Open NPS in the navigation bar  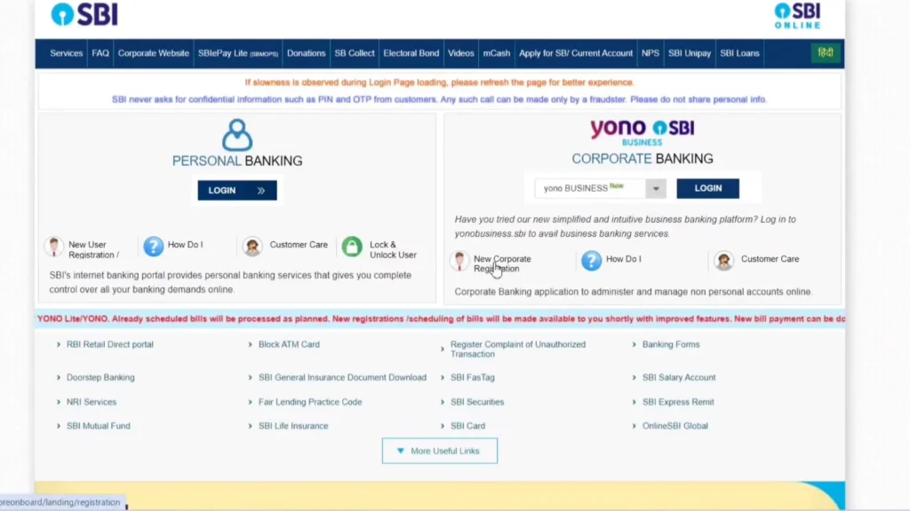click(650, 53)
